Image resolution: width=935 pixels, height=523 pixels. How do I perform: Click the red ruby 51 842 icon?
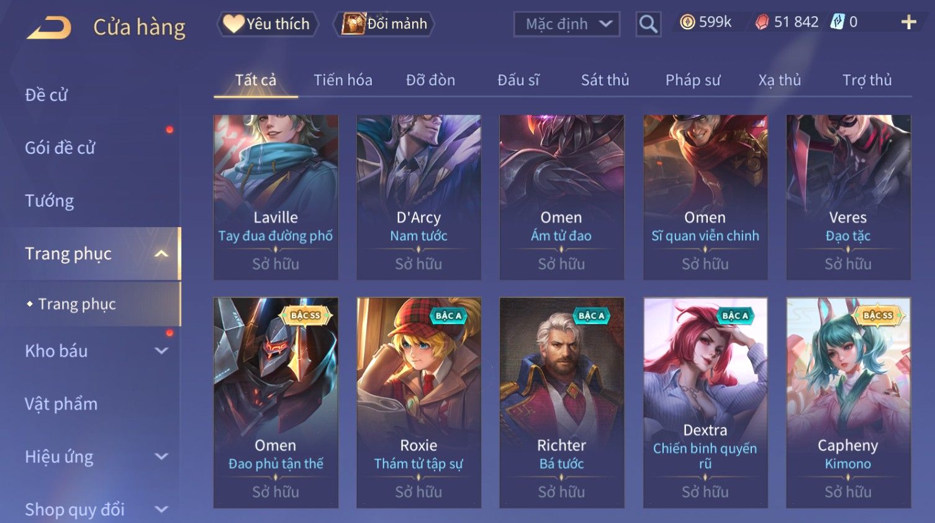click(x=762, y=22)
